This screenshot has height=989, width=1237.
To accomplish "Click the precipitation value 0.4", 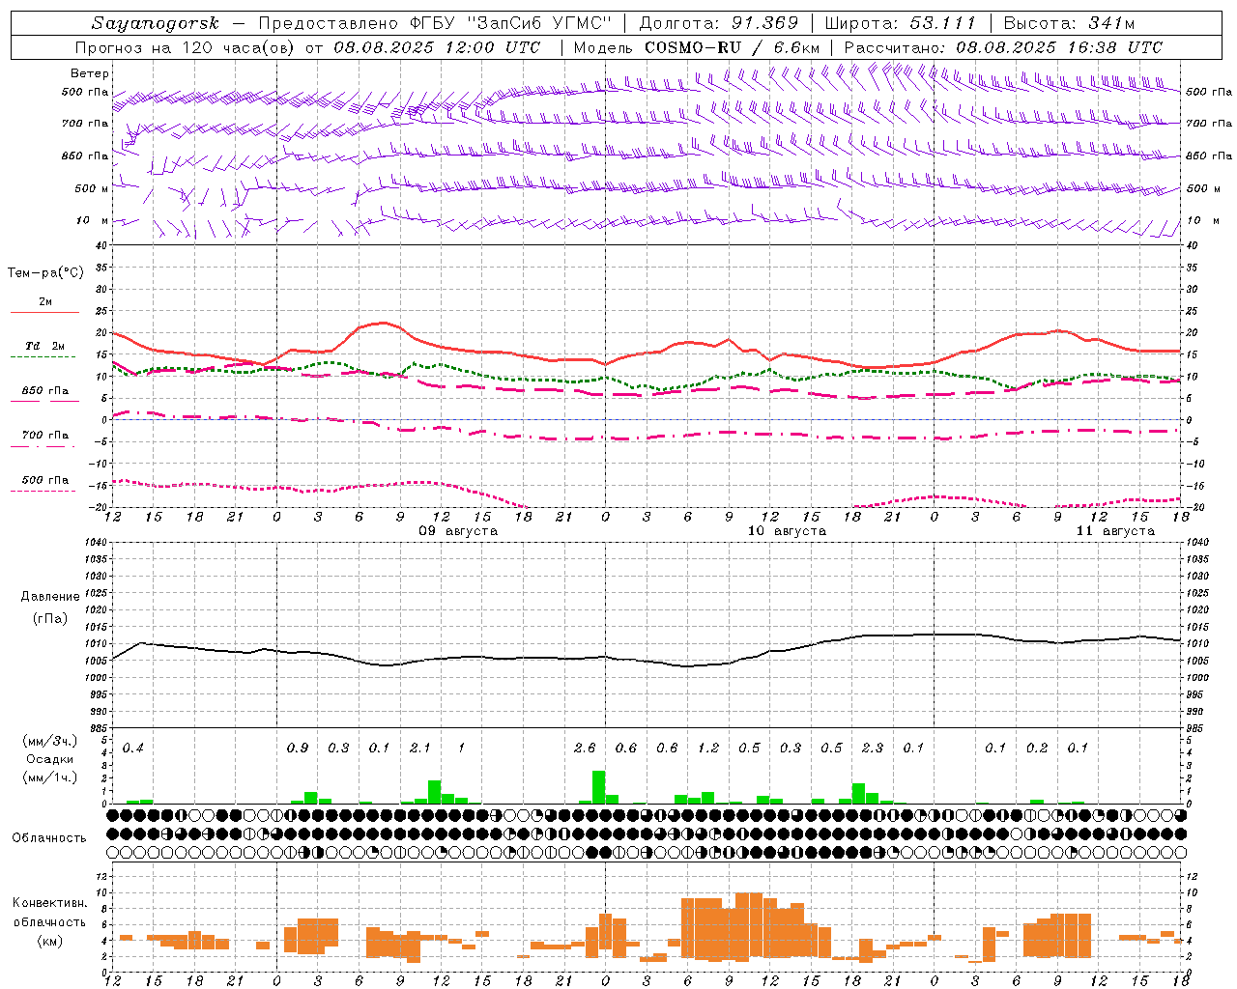I will [132, 749].
